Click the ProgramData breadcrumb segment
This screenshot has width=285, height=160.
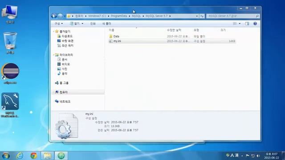[x=119, y=16]
